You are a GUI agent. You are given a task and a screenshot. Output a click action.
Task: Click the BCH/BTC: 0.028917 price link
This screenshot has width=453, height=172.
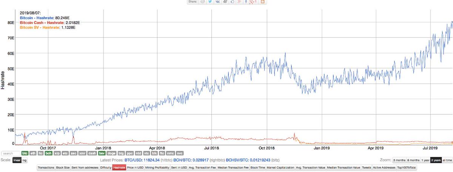[191, 160]
